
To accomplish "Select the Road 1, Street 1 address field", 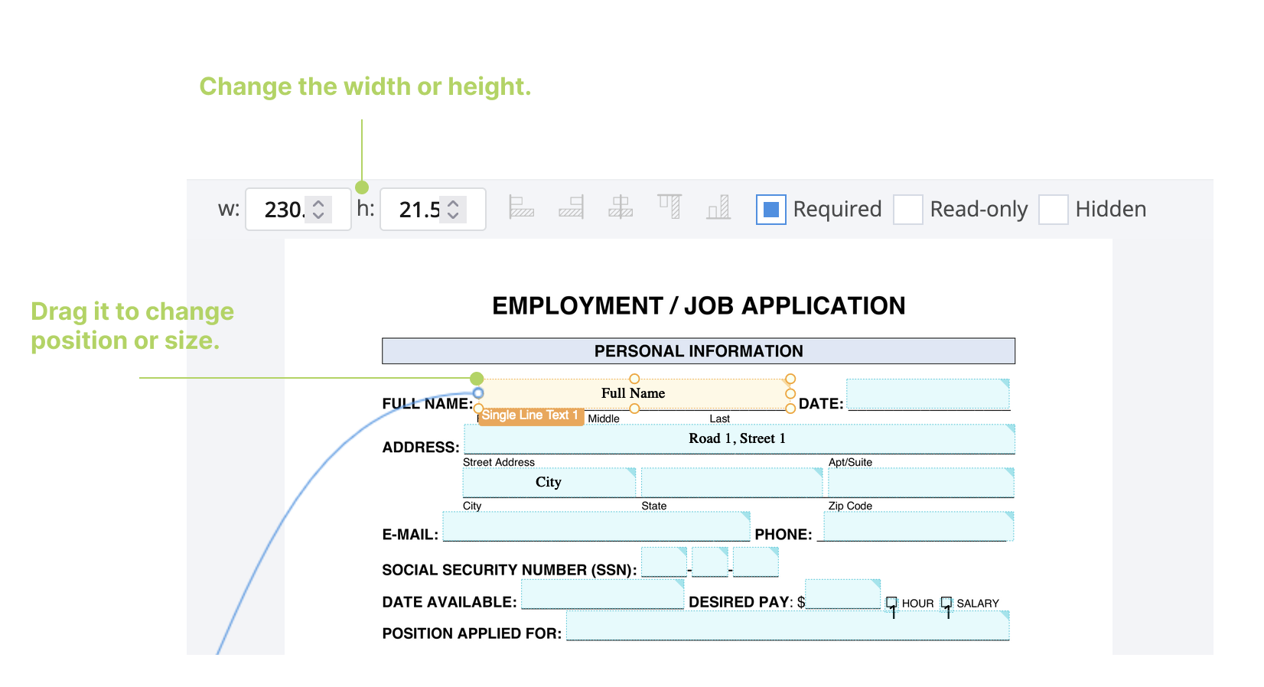I will pyautogui.click(x=738, y=439).
